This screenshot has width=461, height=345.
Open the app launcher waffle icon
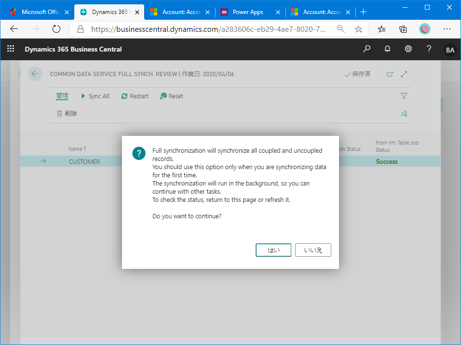(x=11, y=49)
